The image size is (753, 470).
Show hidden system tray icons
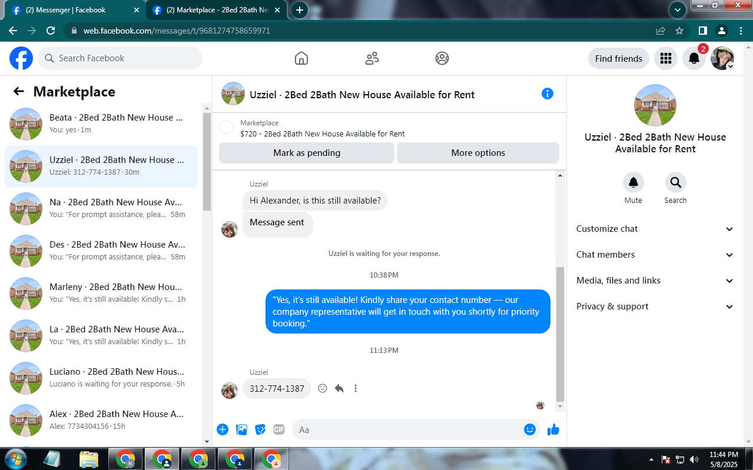point(651,459)
